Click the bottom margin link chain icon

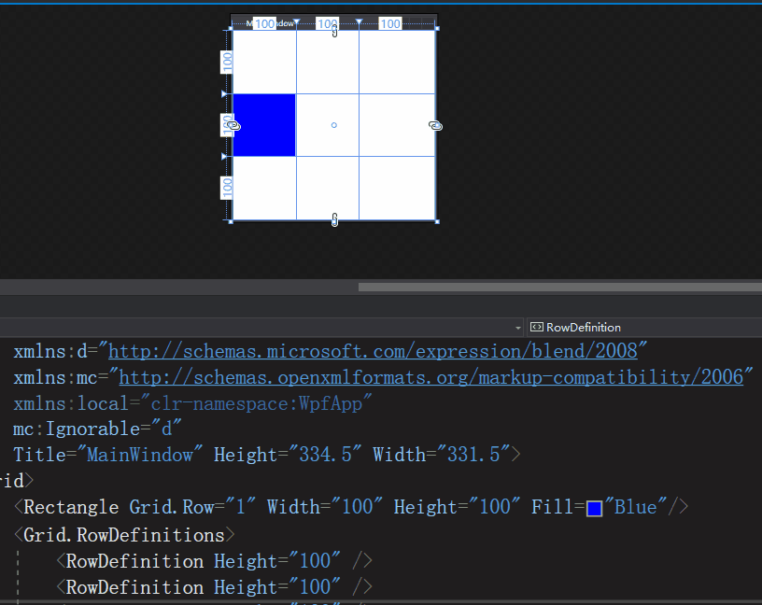(334, 219)
